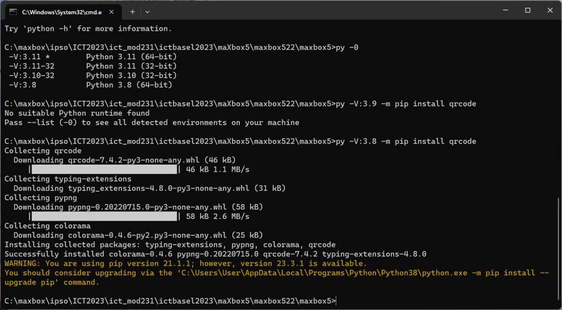Maximize the terminal window
This screenshot has width=562, height=310.
527,10
